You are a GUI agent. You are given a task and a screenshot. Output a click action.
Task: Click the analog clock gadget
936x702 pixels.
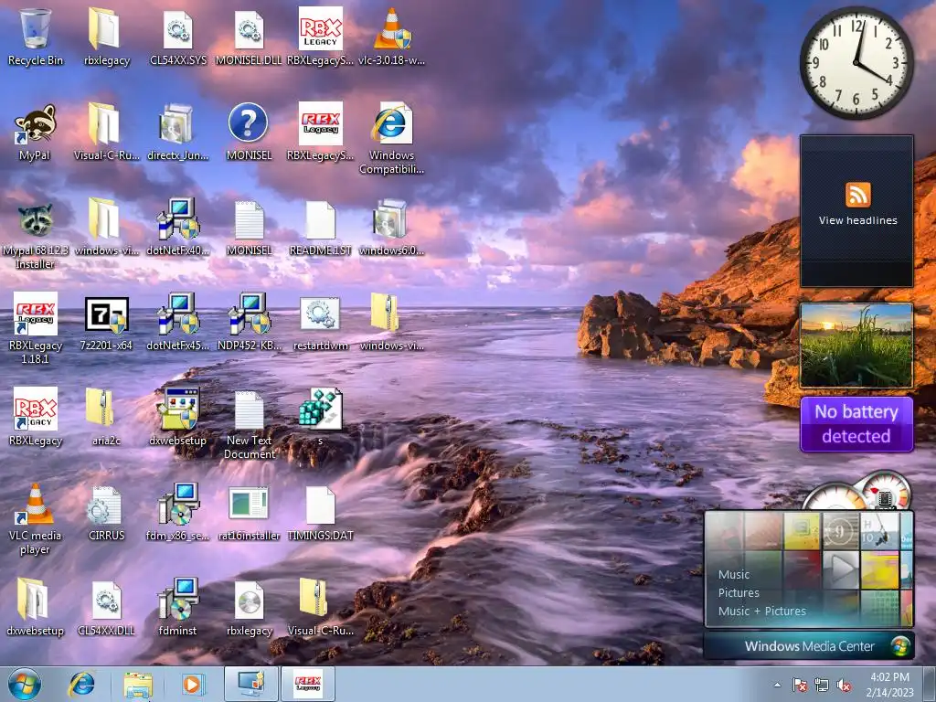tap(856, 62)
